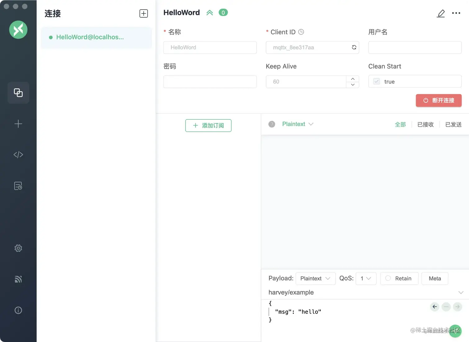Viewport: 469px width, 342px height.
Task: Click the green message count badge
Action: pyautogui.click(x=223, y=12)
